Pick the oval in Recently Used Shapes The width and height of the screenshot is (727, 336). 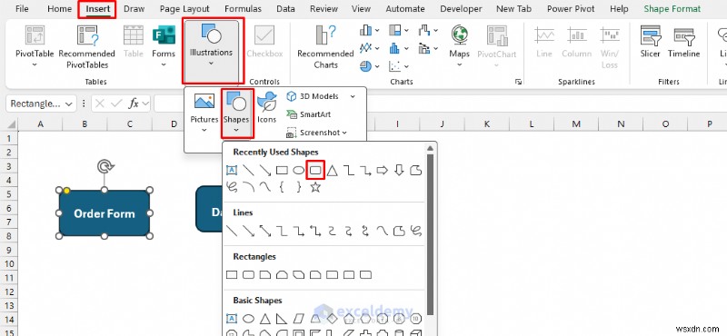[299, 171]
